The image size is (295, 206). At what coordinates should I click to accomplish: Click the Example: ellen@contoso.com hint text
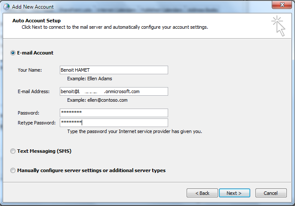click(x=97, y=100)
